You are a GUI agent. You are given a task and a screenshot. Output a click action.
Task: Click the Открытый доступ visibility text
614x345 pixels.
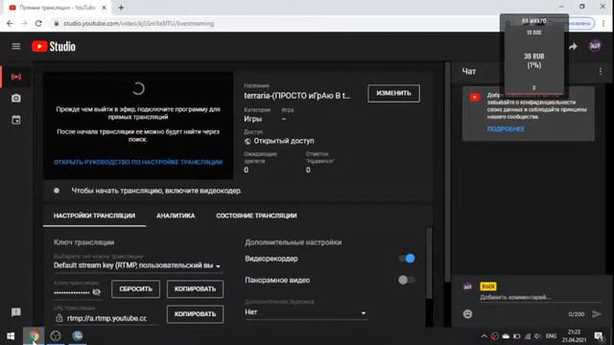pyautogui.click(x=284, y=141)
